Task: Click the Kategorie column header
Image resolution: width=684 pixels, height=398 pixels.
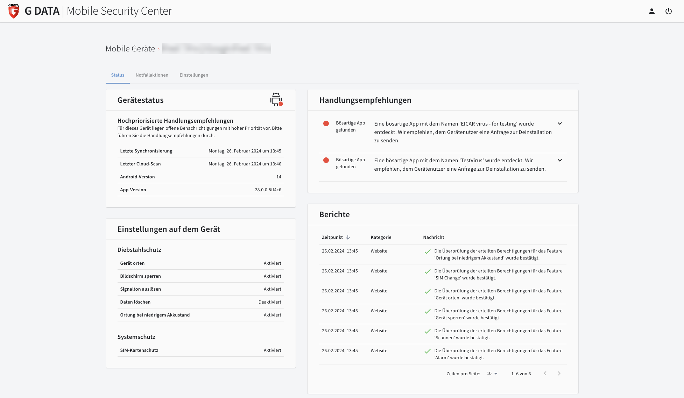Action: pyautogui.click(x=381, y=237)
